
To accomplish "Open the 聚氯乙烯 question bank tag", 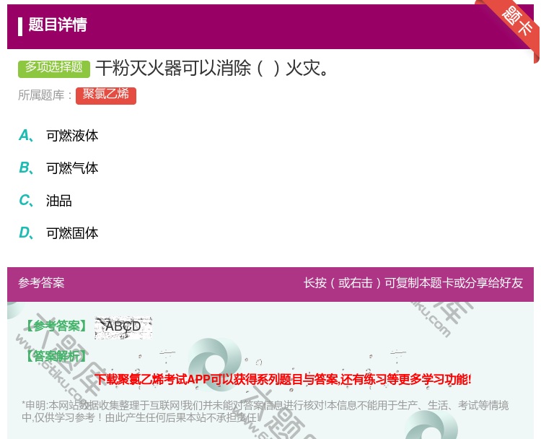I will pyautogui.click(x=106, y=95).
